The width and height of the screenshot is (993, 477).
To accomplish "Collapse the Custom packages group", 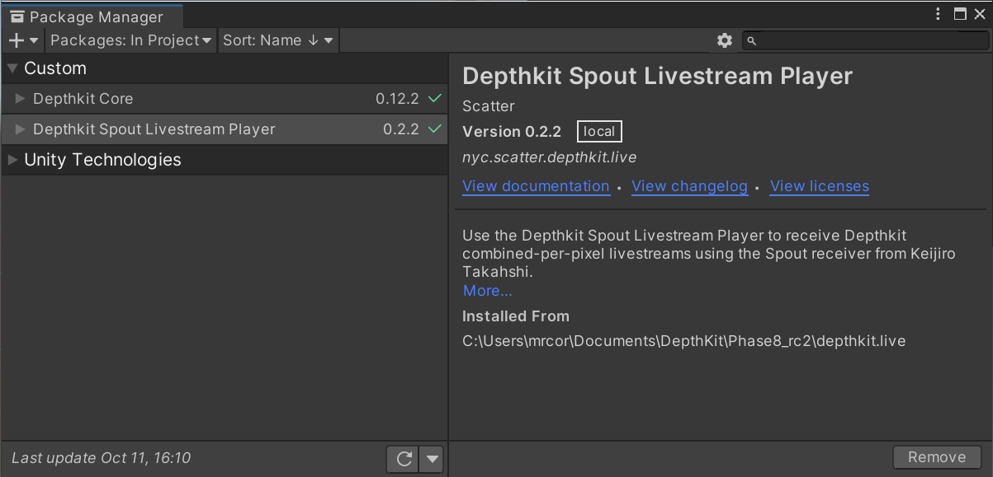I will [x=12, y=68].
